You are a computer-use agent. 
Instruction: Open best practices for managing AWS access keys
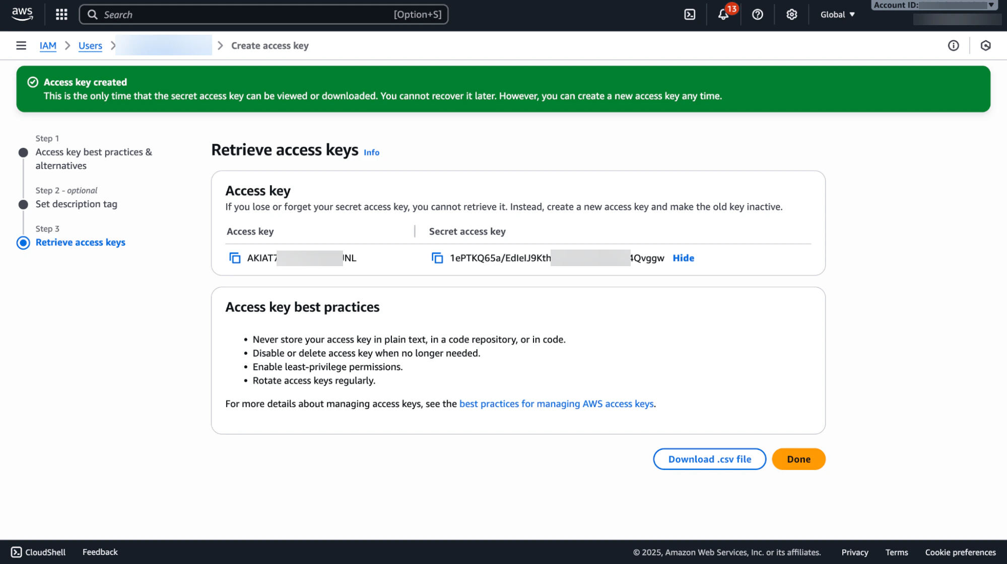(x=556, y=404)
